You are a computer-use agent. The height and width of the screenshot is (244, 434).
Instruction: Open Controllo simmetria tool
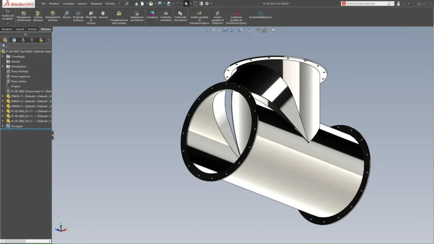click(x=166, y=13)
